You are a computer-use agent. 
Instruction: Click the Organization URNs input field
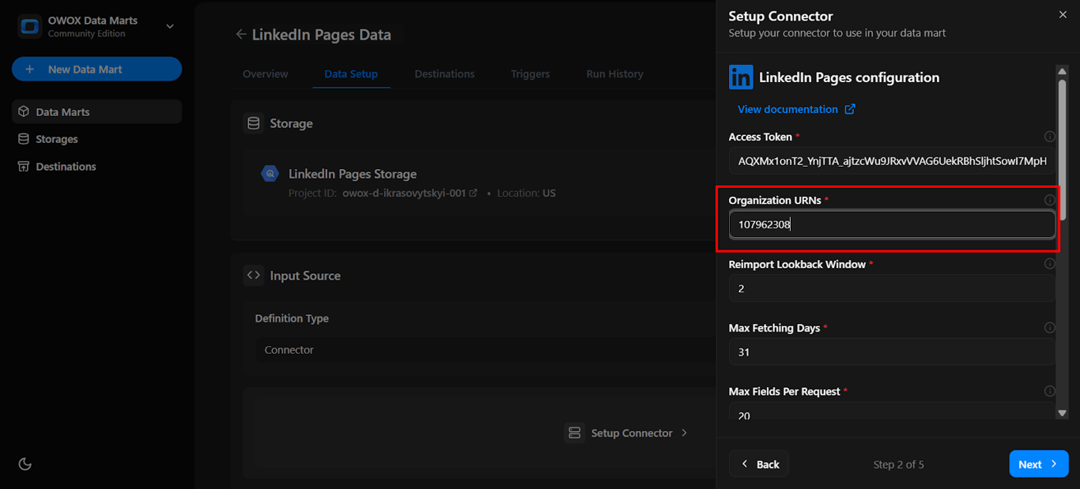pyautogui.click(x=892, y=224)
